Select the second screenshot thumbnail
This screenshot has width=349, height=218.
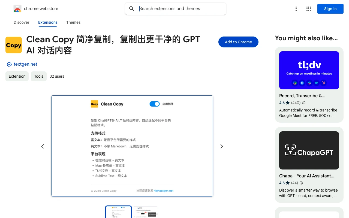146,212
